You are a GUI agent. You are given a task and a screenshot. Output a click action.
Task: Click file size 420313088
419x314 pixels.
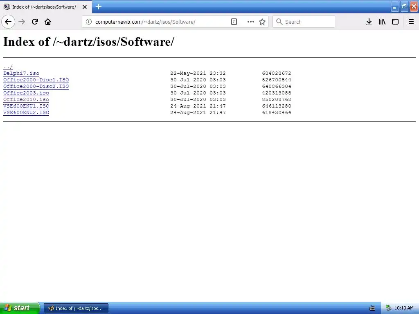(x=277, y=93)
